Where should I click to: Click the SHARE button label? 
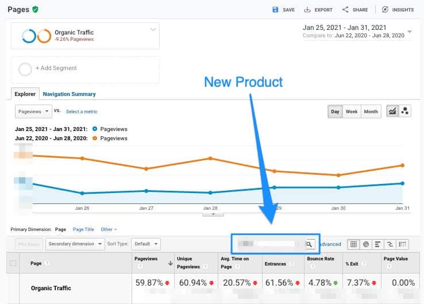360,10
